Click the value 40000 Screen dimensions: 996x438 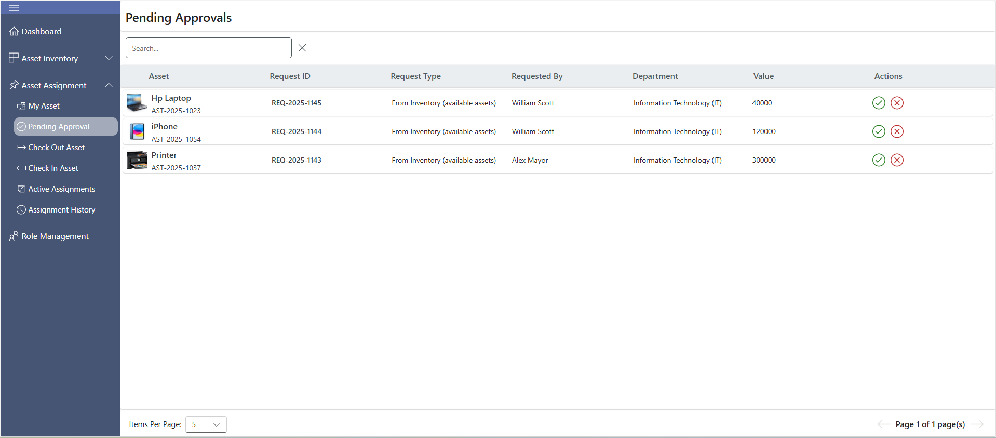coord(762,103)
